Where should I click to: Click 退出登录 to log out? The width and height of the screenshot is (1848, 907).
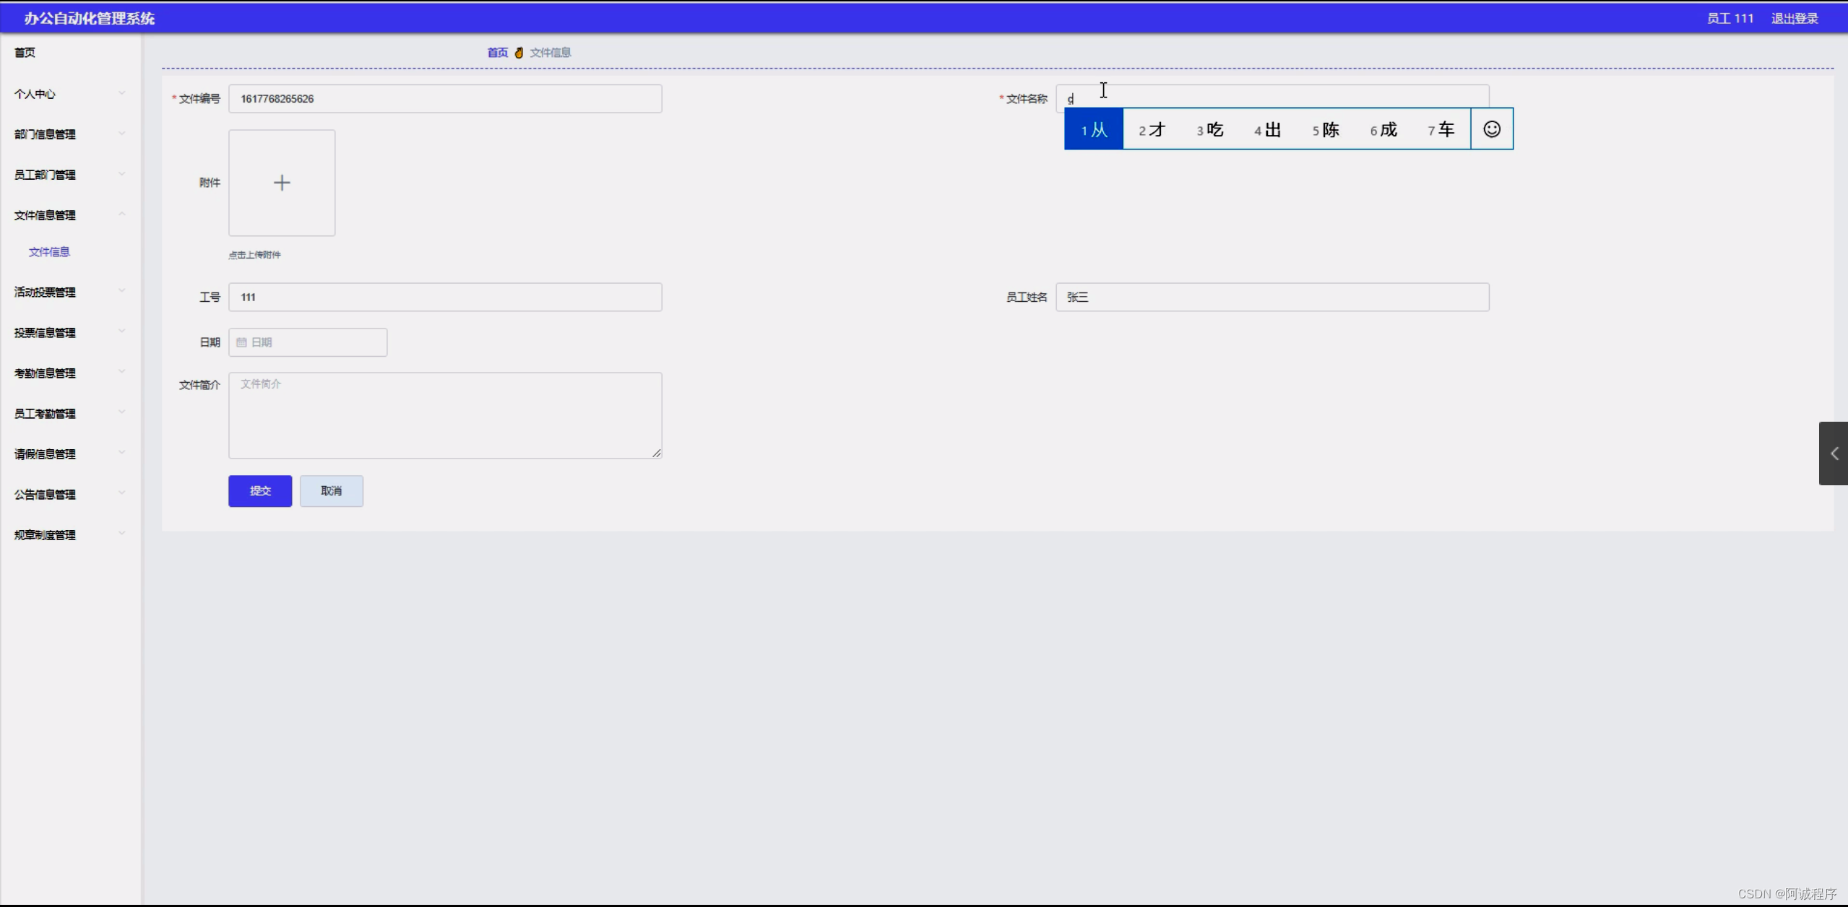click(x=1794, y=19)
